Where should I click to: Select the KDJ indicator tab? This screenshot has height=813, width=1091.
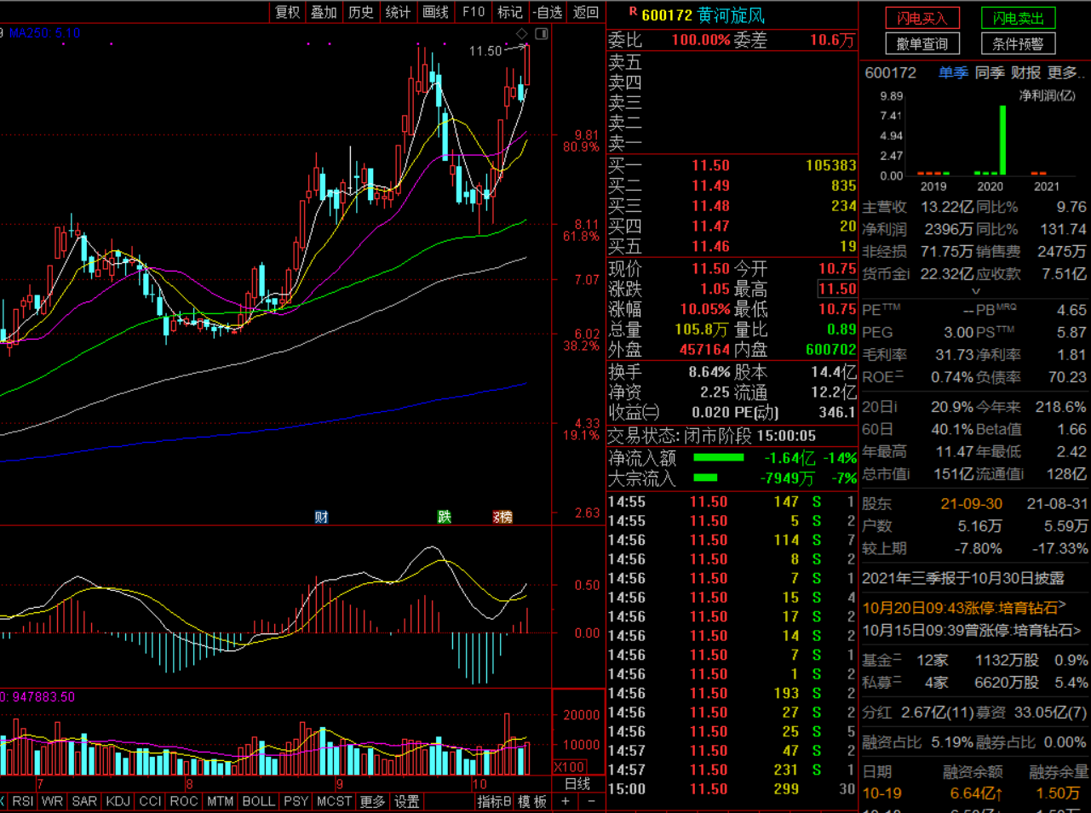[118, 802]
